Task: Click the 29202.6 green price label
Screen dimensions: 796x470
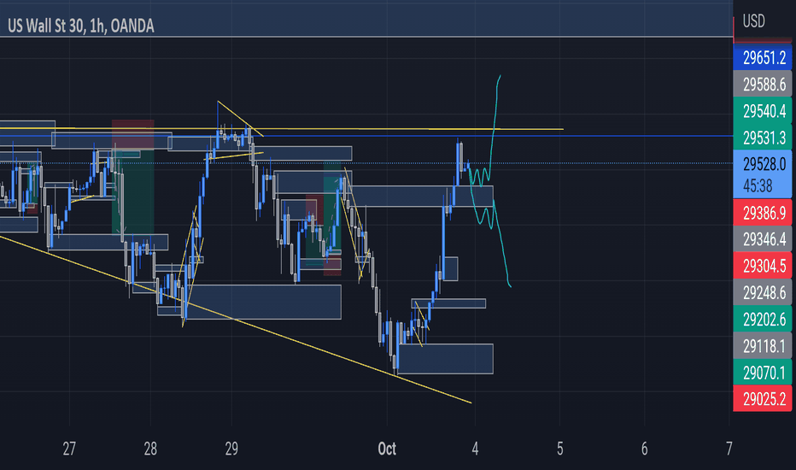Action: click(x=763, y=319)
